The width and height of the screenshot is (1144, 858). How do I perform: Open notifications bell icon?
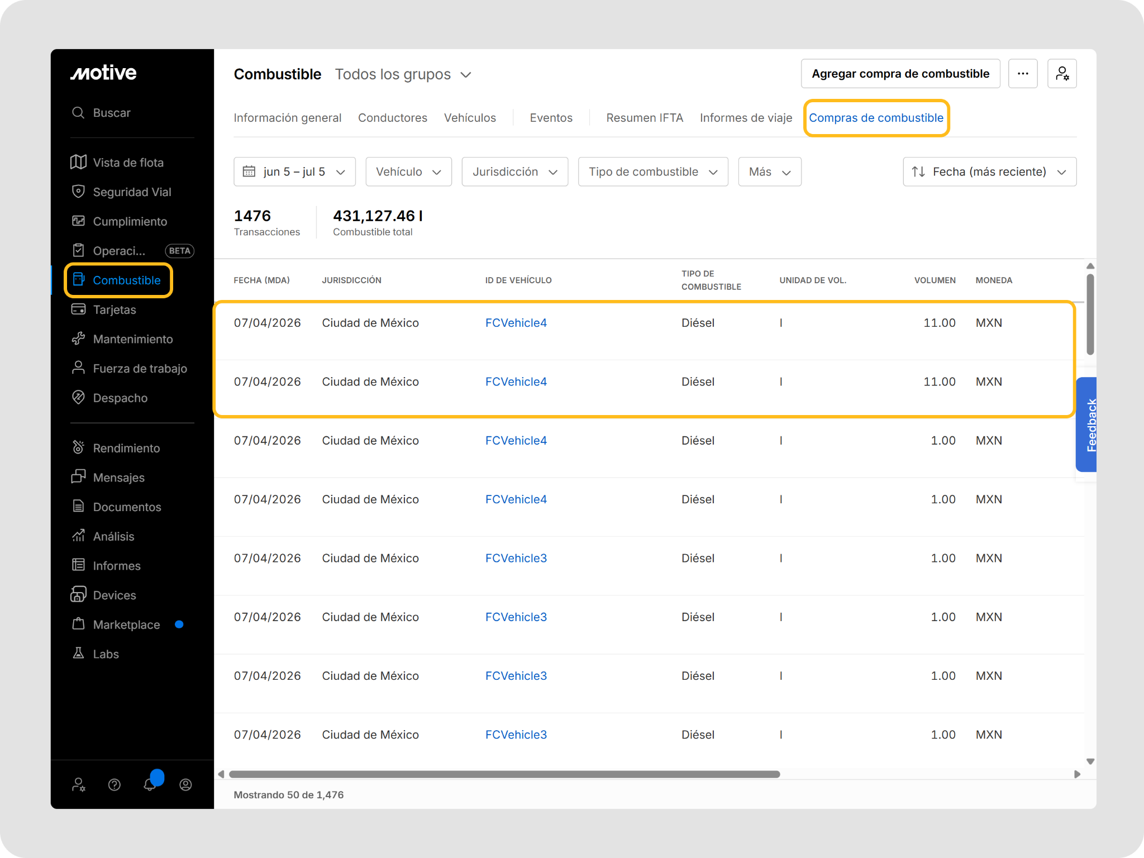pos(150,784)
